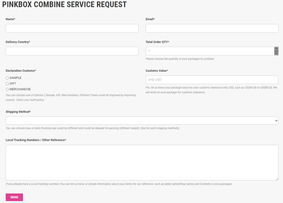The image size is (283, 203).
Task: Select the Total Order QTY number field
Action: 209,51
